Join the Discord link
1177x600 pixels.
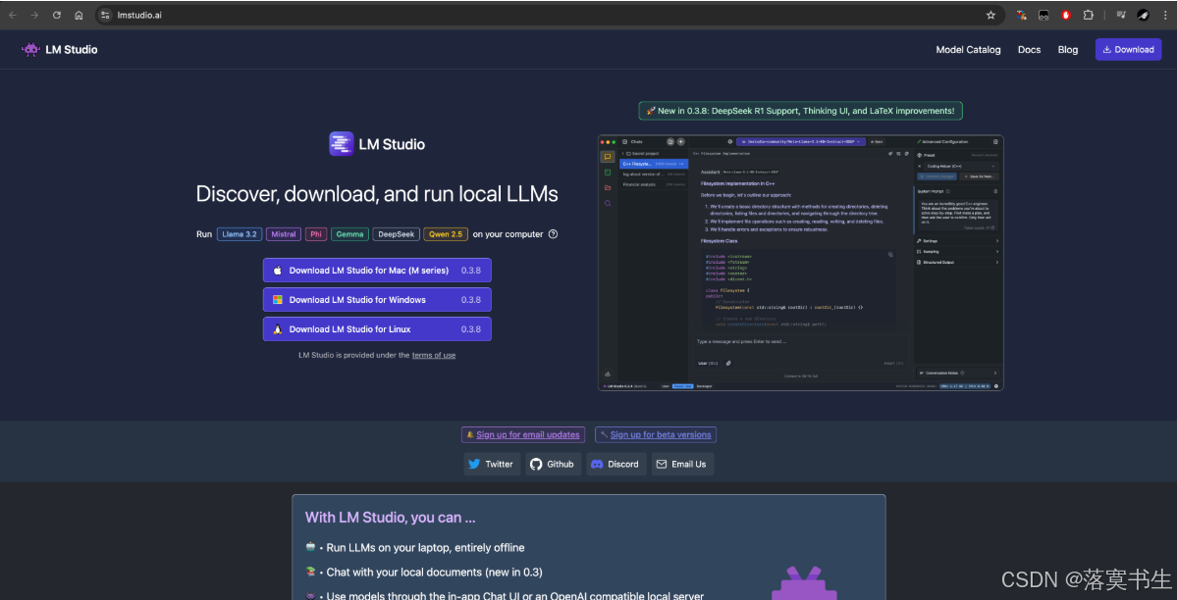616,465
